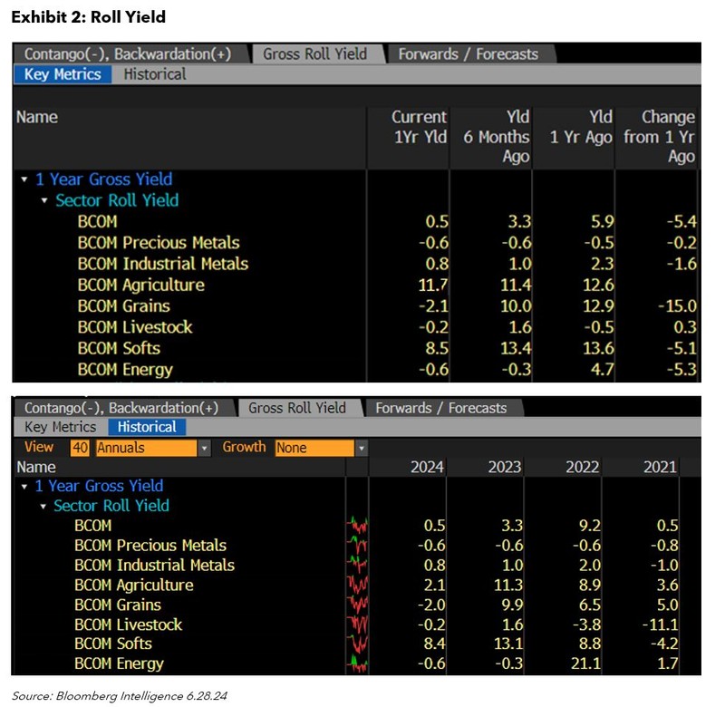725x707 pixels.
Task: Open the BCOM Livestock sparkline chart
Action: 357,625
